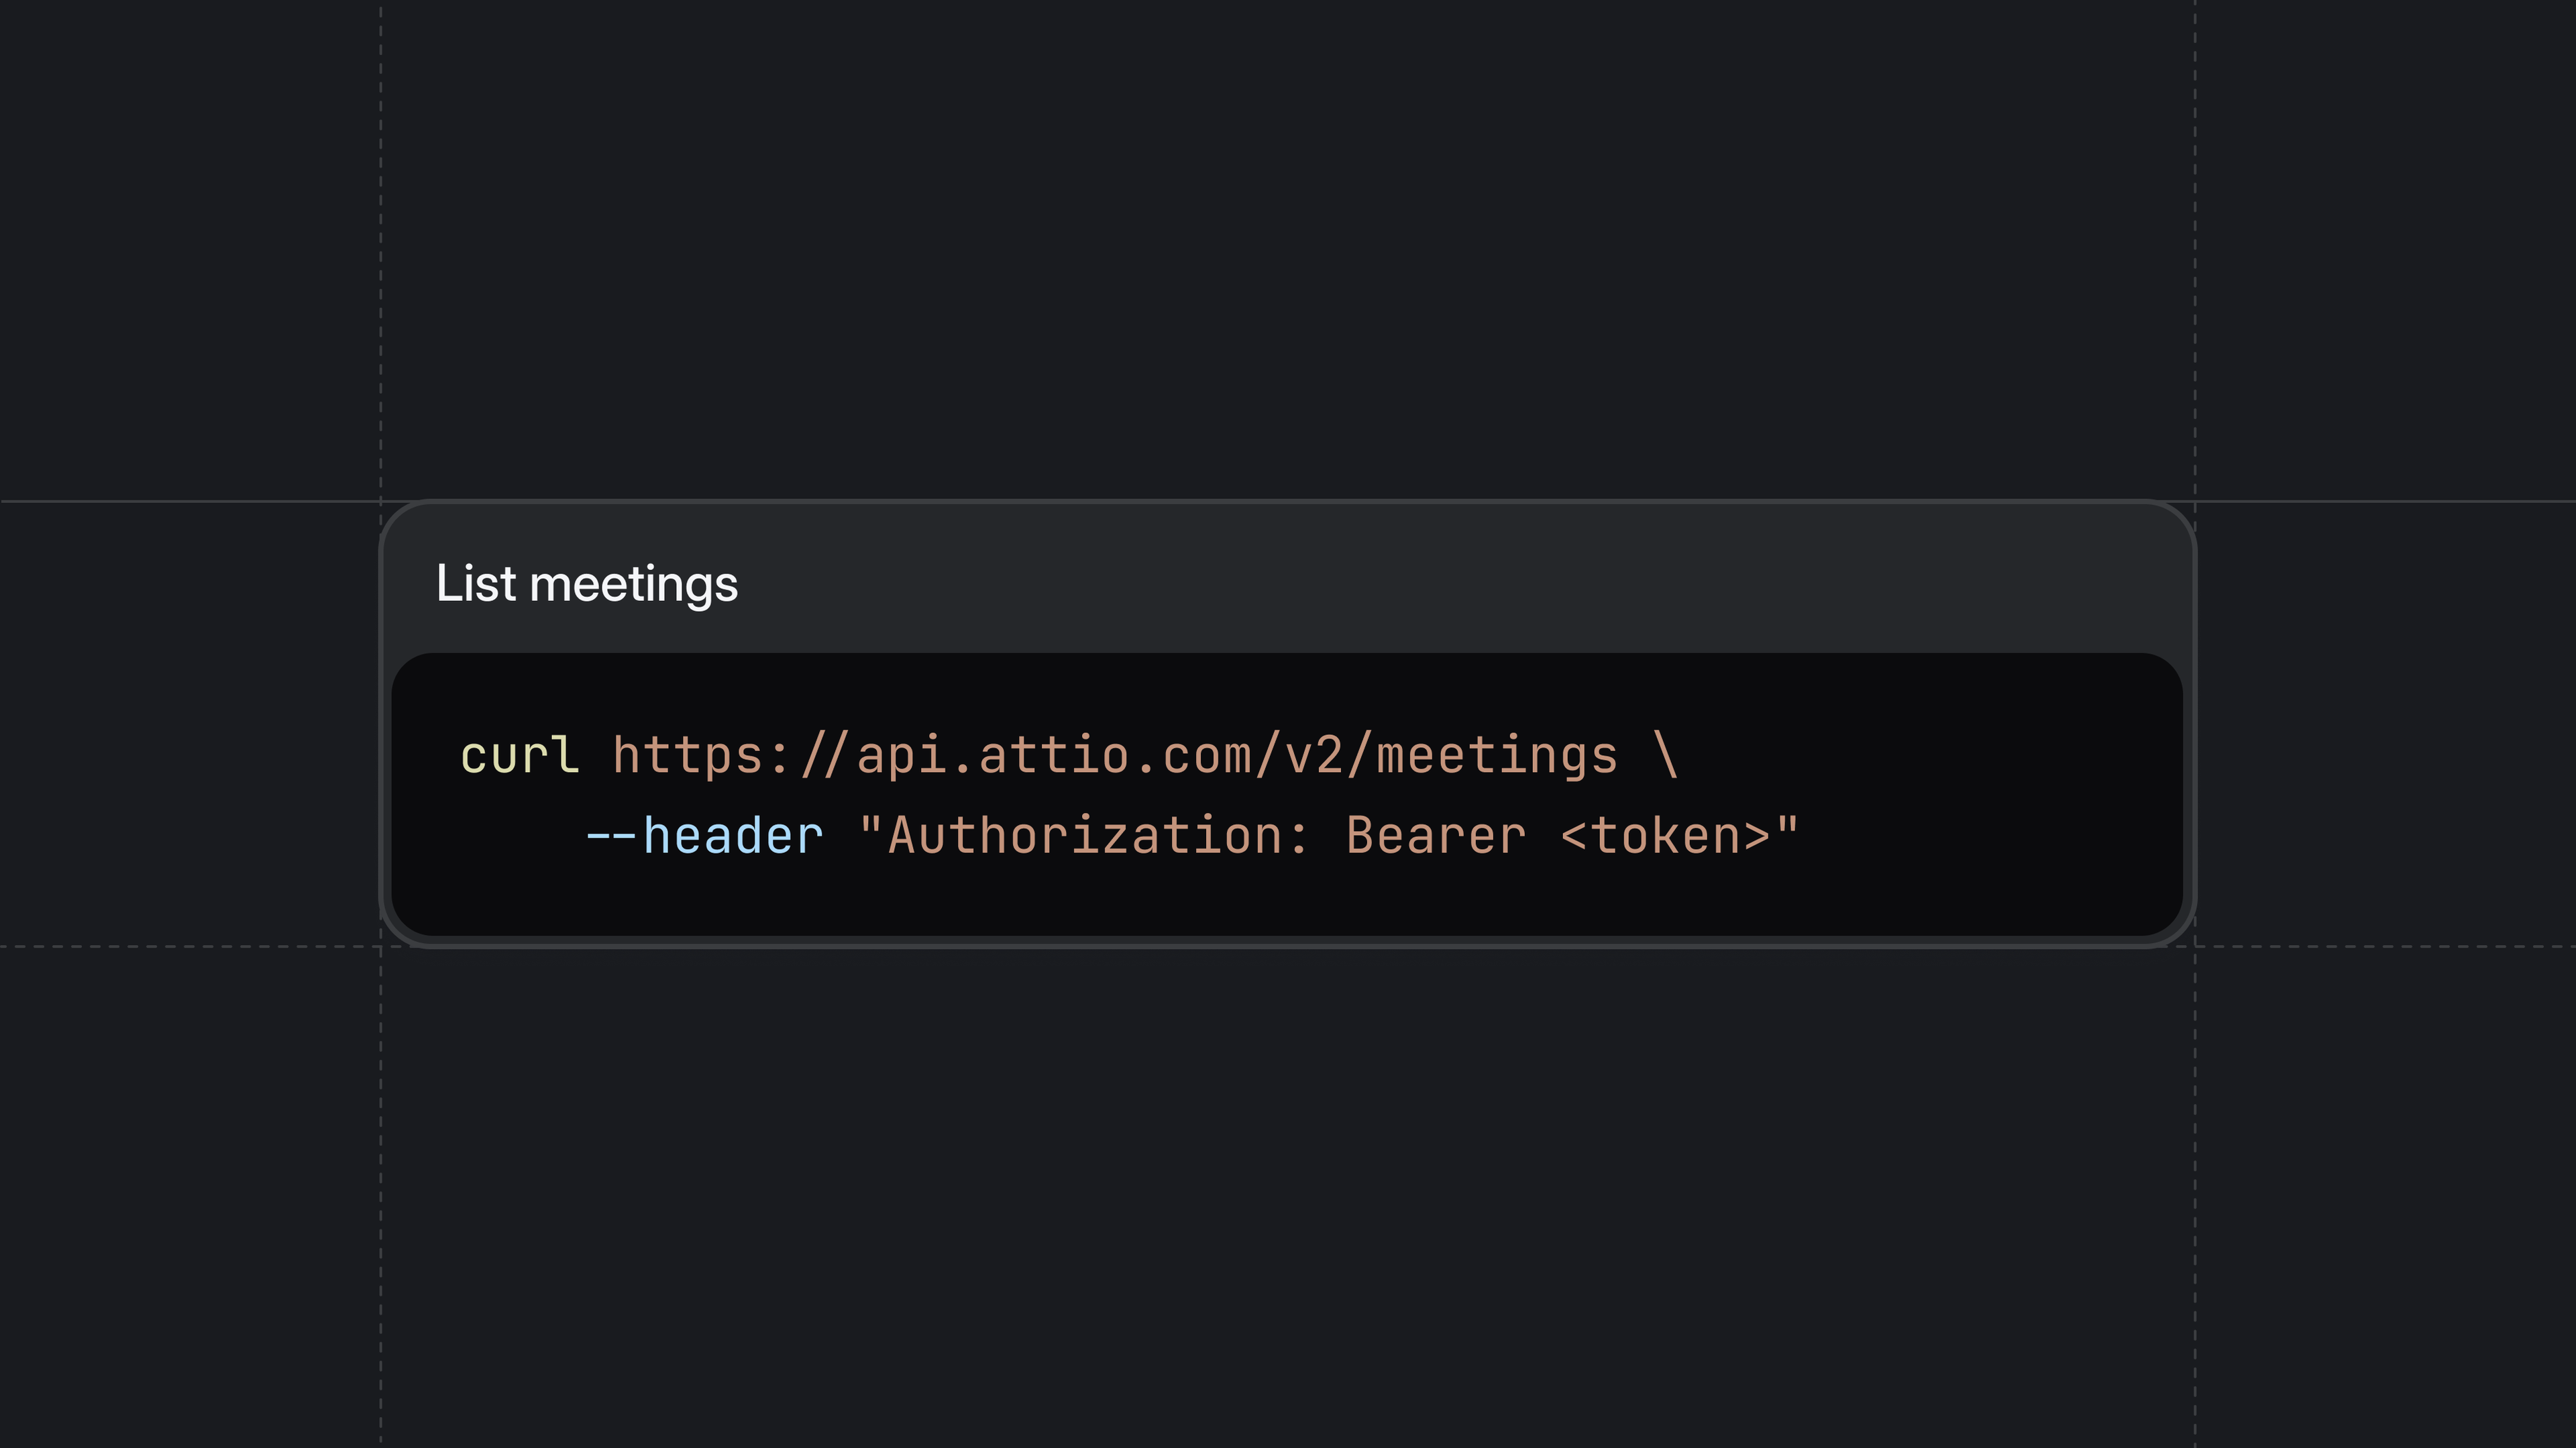This screenshot has height=1448, width=2576.
Task: Click the empty canvas area above the card
Action: pos(1288,250)
